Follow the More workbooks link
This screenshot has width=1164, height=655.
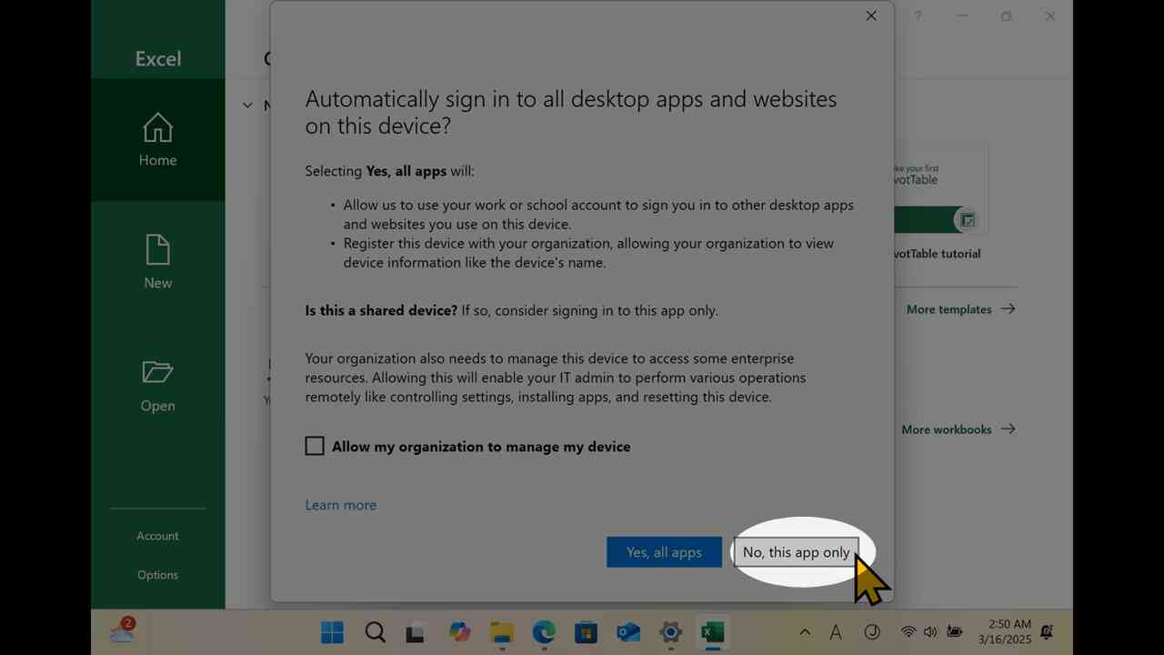tap(958, 429)
